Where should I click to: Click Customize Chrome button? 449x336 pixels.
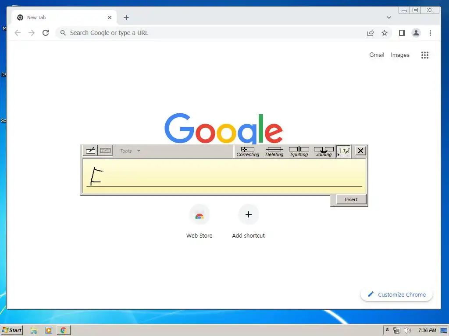(396, 294)
